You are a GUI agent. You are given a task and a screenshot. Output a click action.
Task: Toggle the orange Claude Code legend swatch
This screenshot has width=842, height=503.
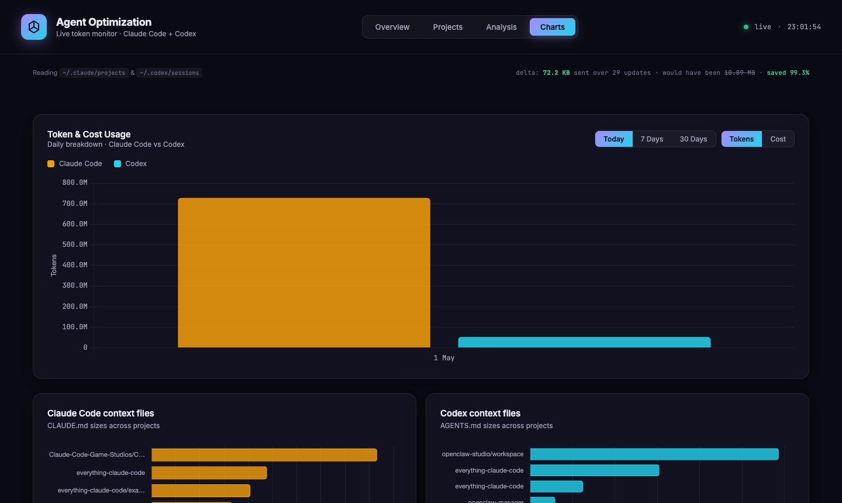(x=51, y=164)
